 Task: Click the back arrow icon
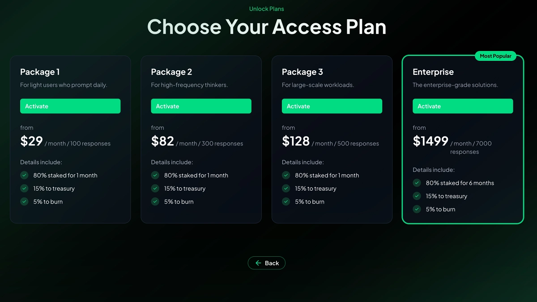258,263
